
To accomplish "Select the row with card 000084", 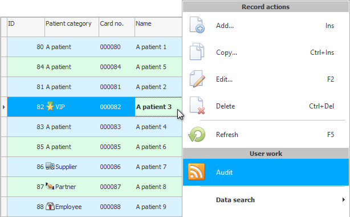I will pos(95,67).
